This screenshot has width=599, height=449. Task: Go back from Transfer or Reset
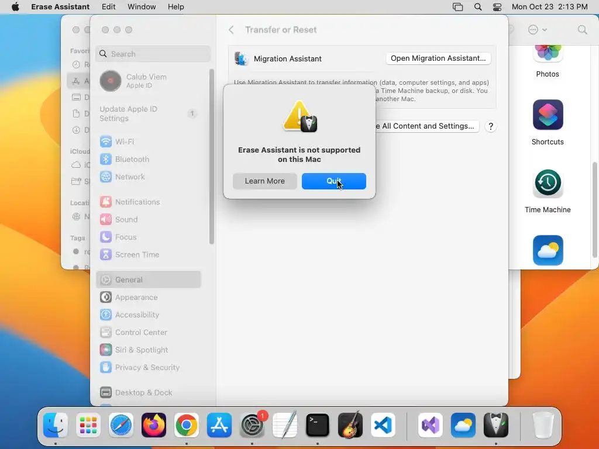pyautogui.click(x=231, y=30)
